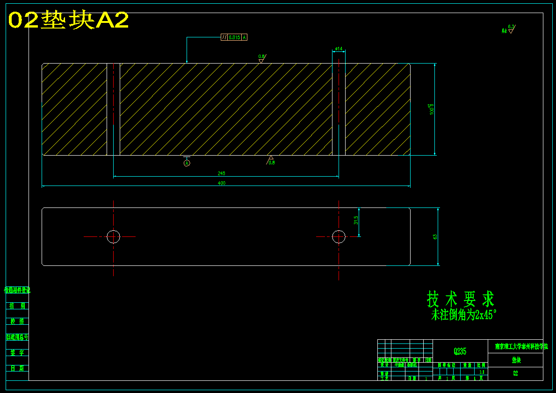Click the Q235 material cell
Image resolution: width=556 pixels, height=393 pixels.
460,351
